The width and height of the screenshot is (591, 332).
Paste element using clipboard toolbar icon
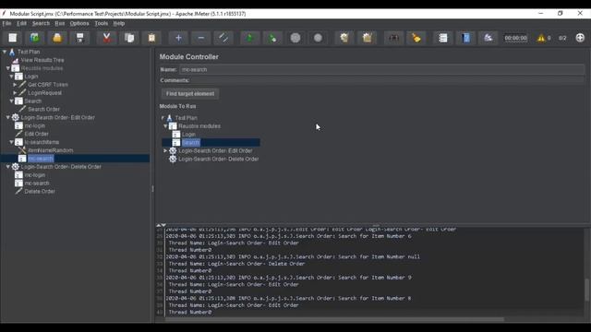pyautogui.click(x=151, y=38)
